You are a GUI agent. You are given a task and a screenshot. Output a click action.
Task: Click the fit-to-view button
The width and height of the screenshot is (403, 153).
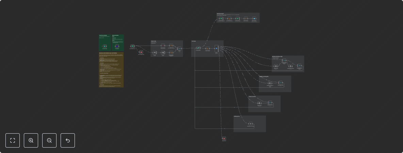(x=13, y=140)
